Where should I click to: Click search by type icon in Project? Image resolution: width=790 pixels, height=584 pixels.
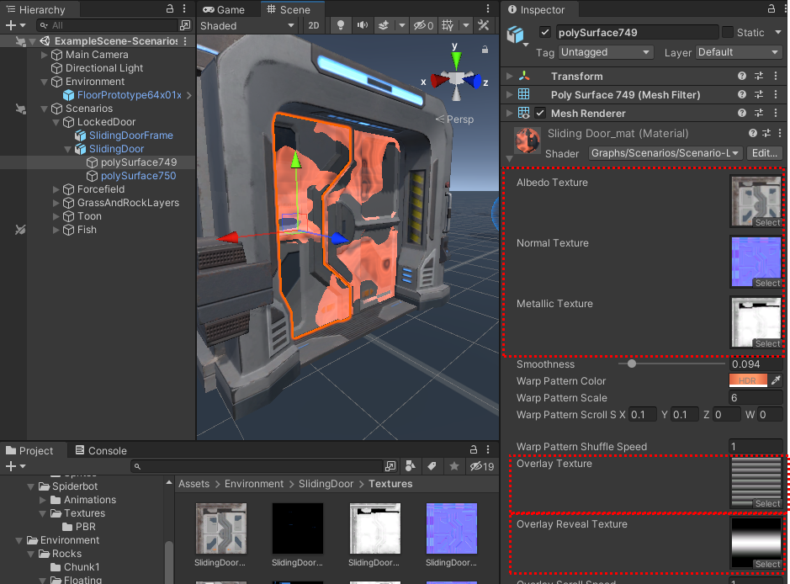coord(411,466)
